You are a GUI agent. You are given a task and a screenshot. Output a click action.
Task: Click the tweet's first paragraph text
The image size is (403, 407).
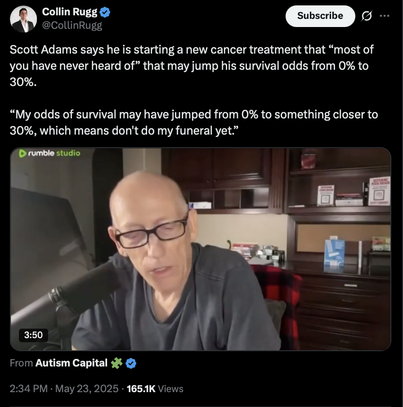pos(192,66)
